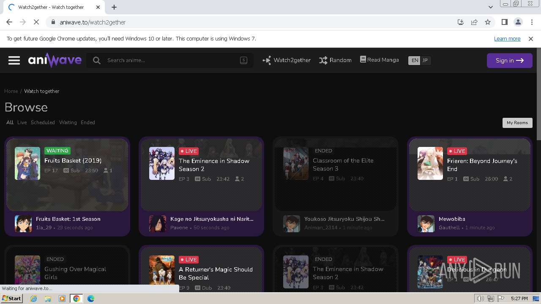The height and width of the screenshot is (304, 541).
Task: Open Watch2gether from the top navigation
Action: (x=287, y=60)
